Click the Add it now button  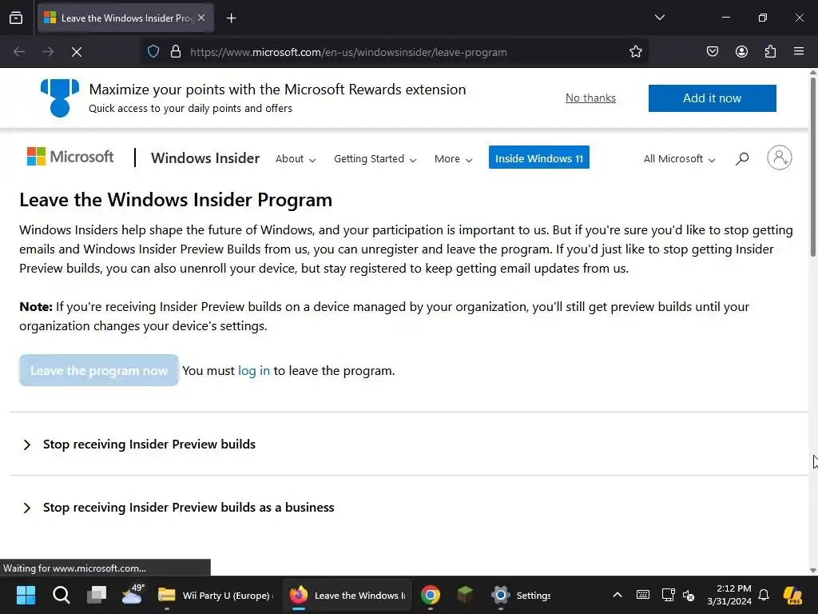pos(712,98)
